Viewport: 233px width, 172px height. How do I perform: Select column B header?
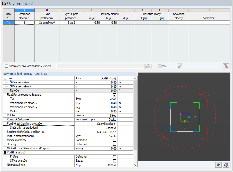coord(47,10)
